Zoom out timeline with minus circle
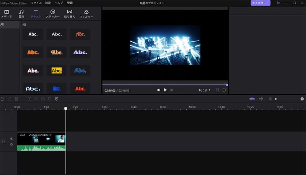Viewport: 306px width, 175px height. [x=270, y=99]
